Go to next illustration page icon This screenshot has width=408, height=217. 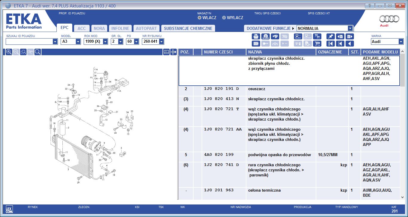click(350, 36)
